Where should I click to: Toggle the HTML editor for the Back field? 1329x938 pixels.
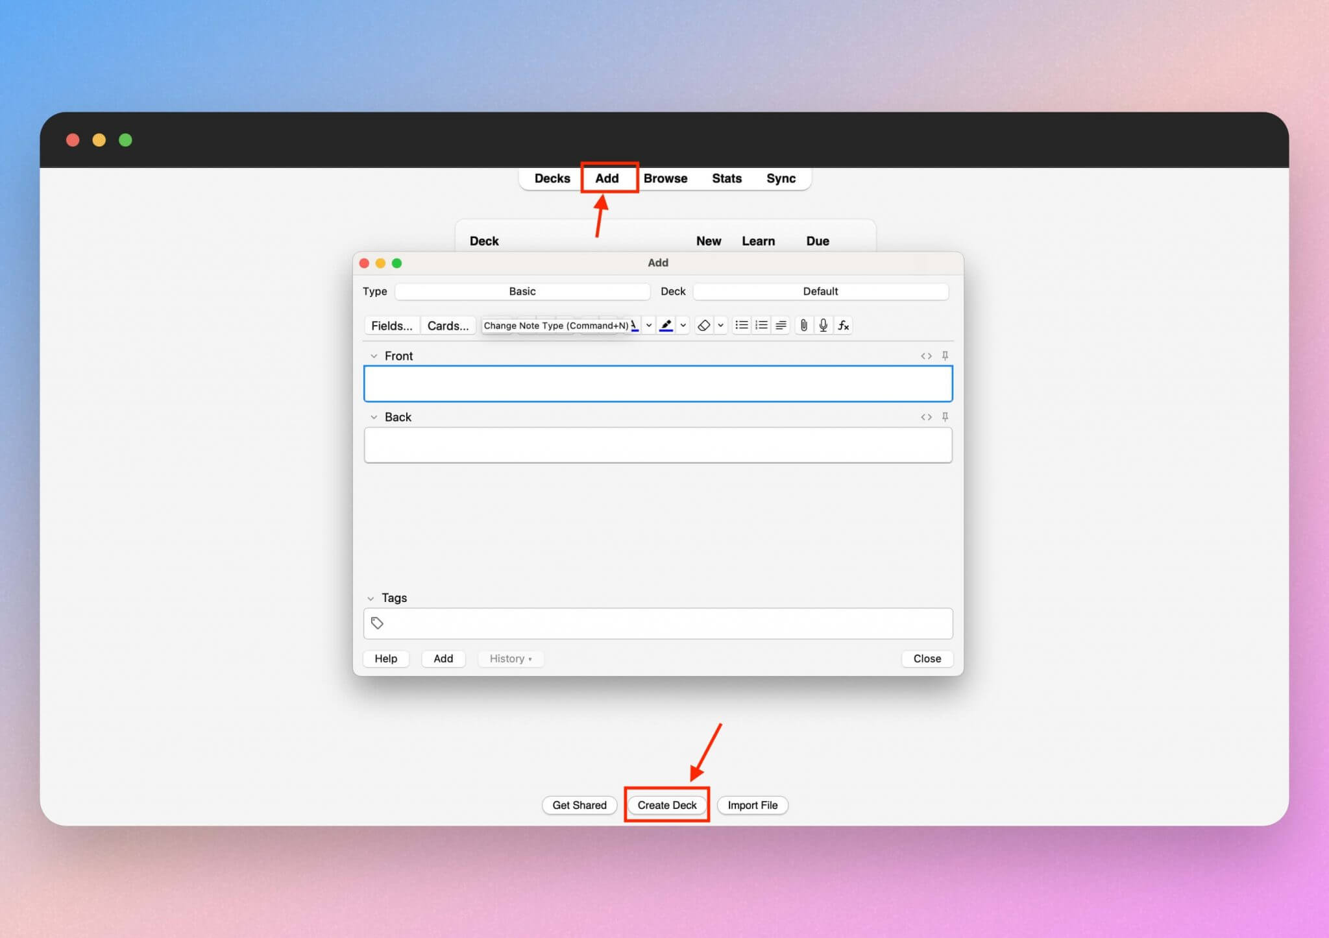point(927,417)
